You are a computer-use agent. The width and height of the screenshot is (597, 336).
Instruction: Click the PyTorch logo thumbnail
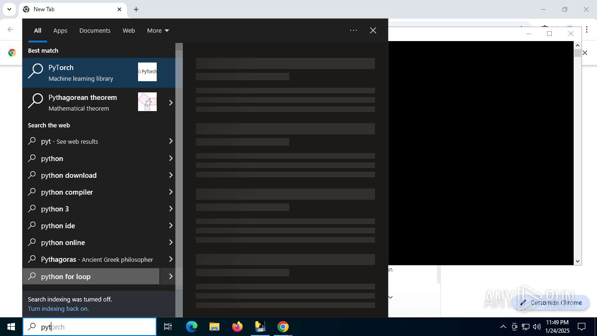[x=147, y=72]
